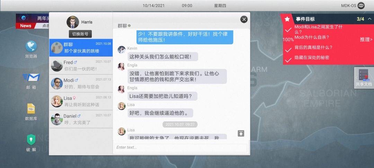This screenshot has height=168, width=374.
Task: Collapse the 事件目标 panel chevron
Action: tap(369, 19)
